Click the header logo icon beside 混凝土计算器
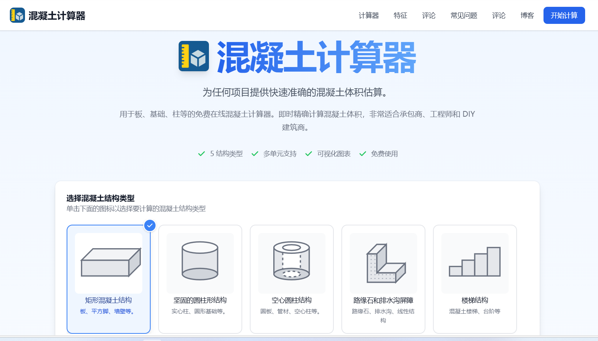The width and height of the screenshot is (598, 341). coord(17,15)
